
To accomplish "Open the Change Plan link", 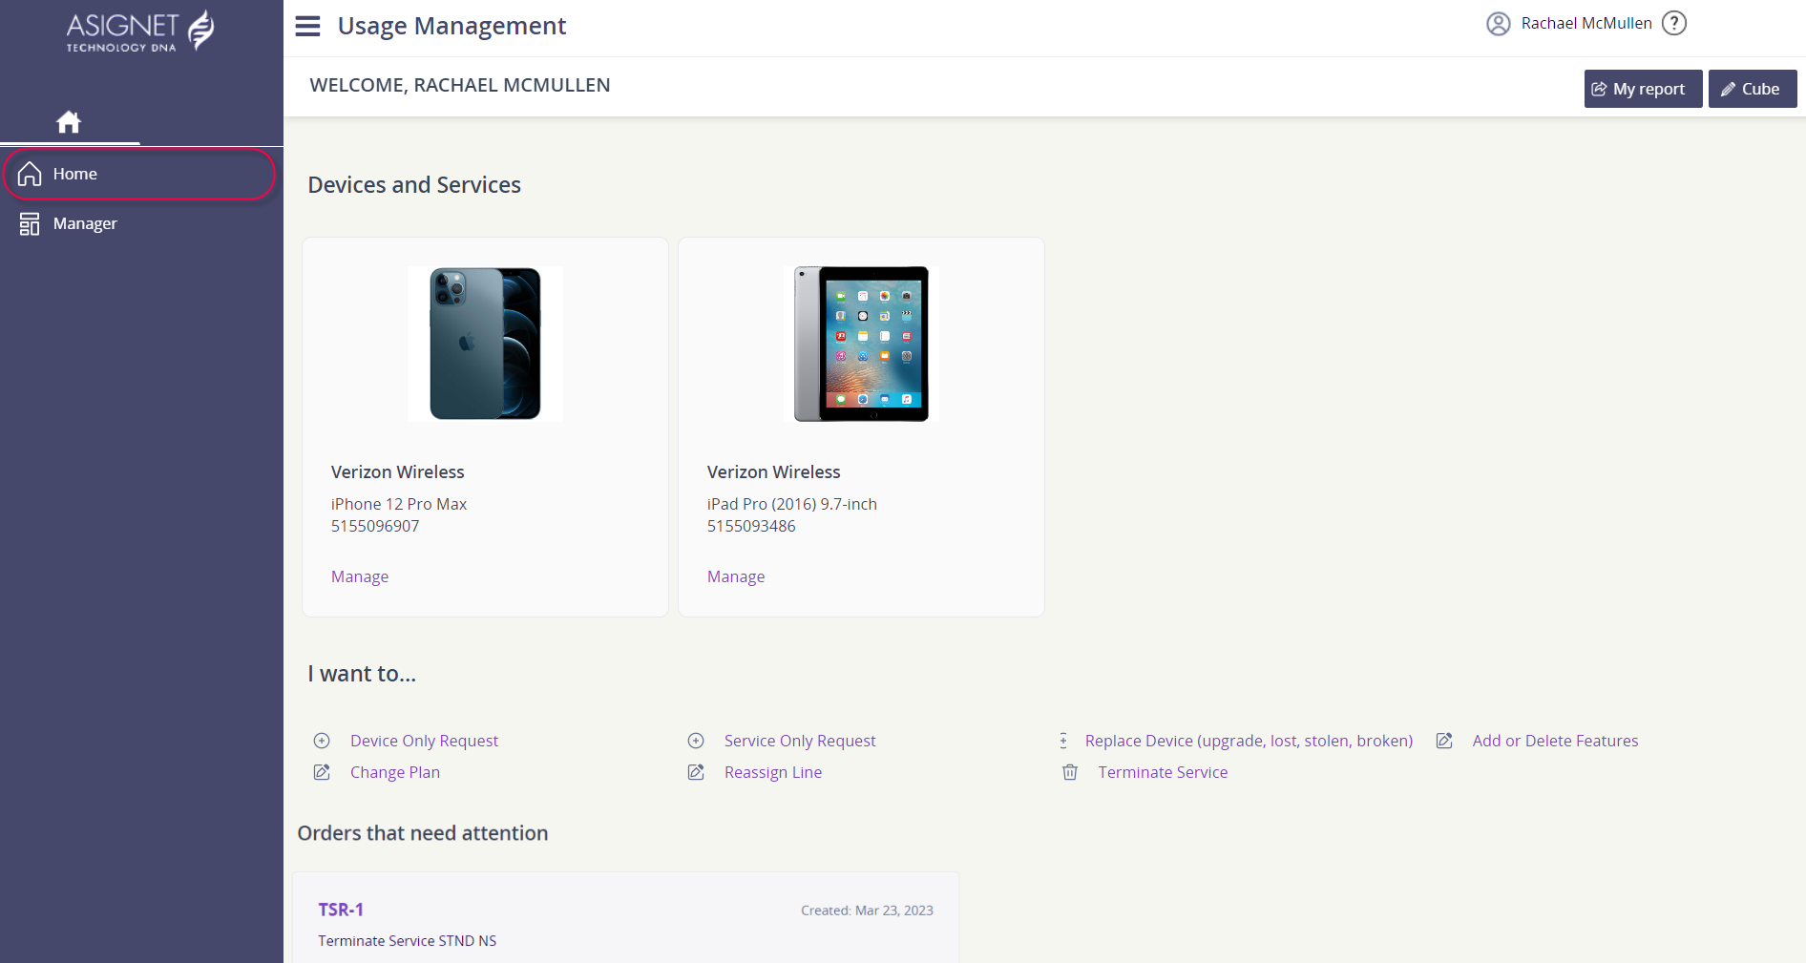I will (395, 772).
